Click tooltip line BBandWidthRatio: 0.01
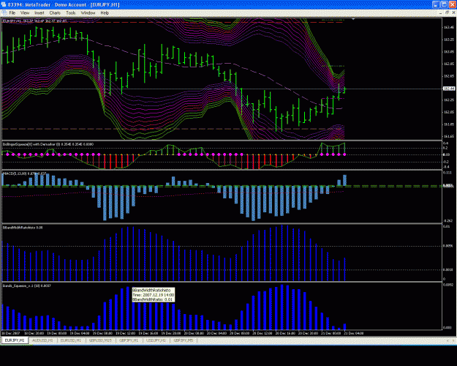The width and height of the screenshot is (457, 366). pos(153,299)
